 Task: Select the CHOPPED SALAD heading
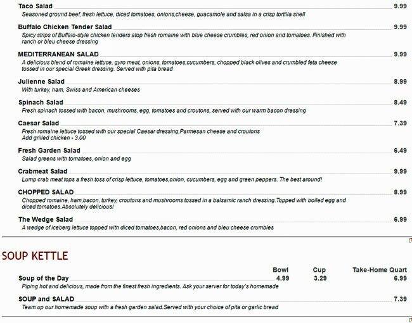click(x=47, y=192)
